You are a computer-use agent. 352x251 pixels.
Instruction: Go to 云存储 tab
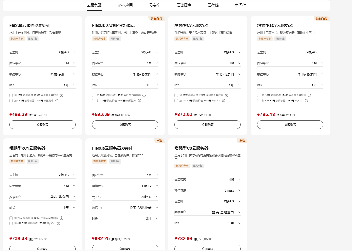[x=213, y=5]
